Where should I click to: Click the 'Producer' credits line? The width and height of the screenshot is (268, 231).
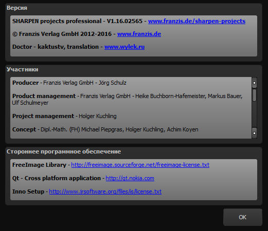(69, 83)
